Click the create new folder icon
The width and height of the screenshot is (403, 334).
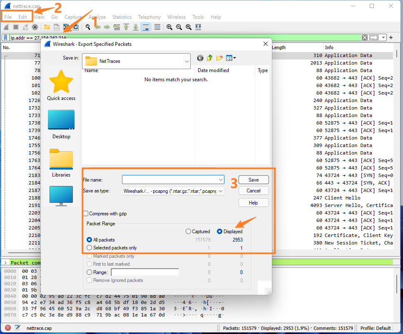[219, 58]
